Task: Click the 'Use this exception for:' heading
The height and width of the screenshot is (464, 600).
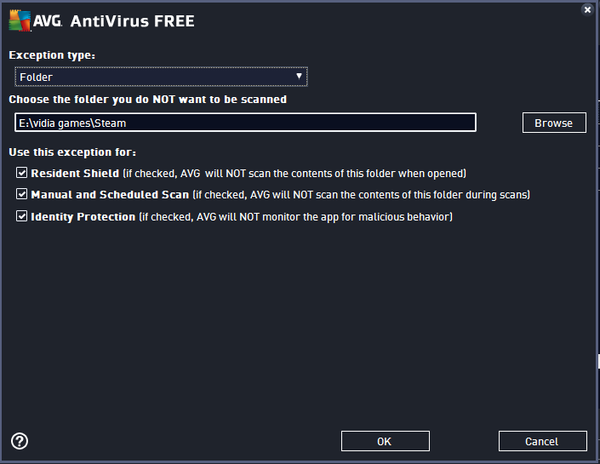Action: (x=72, y=152)
